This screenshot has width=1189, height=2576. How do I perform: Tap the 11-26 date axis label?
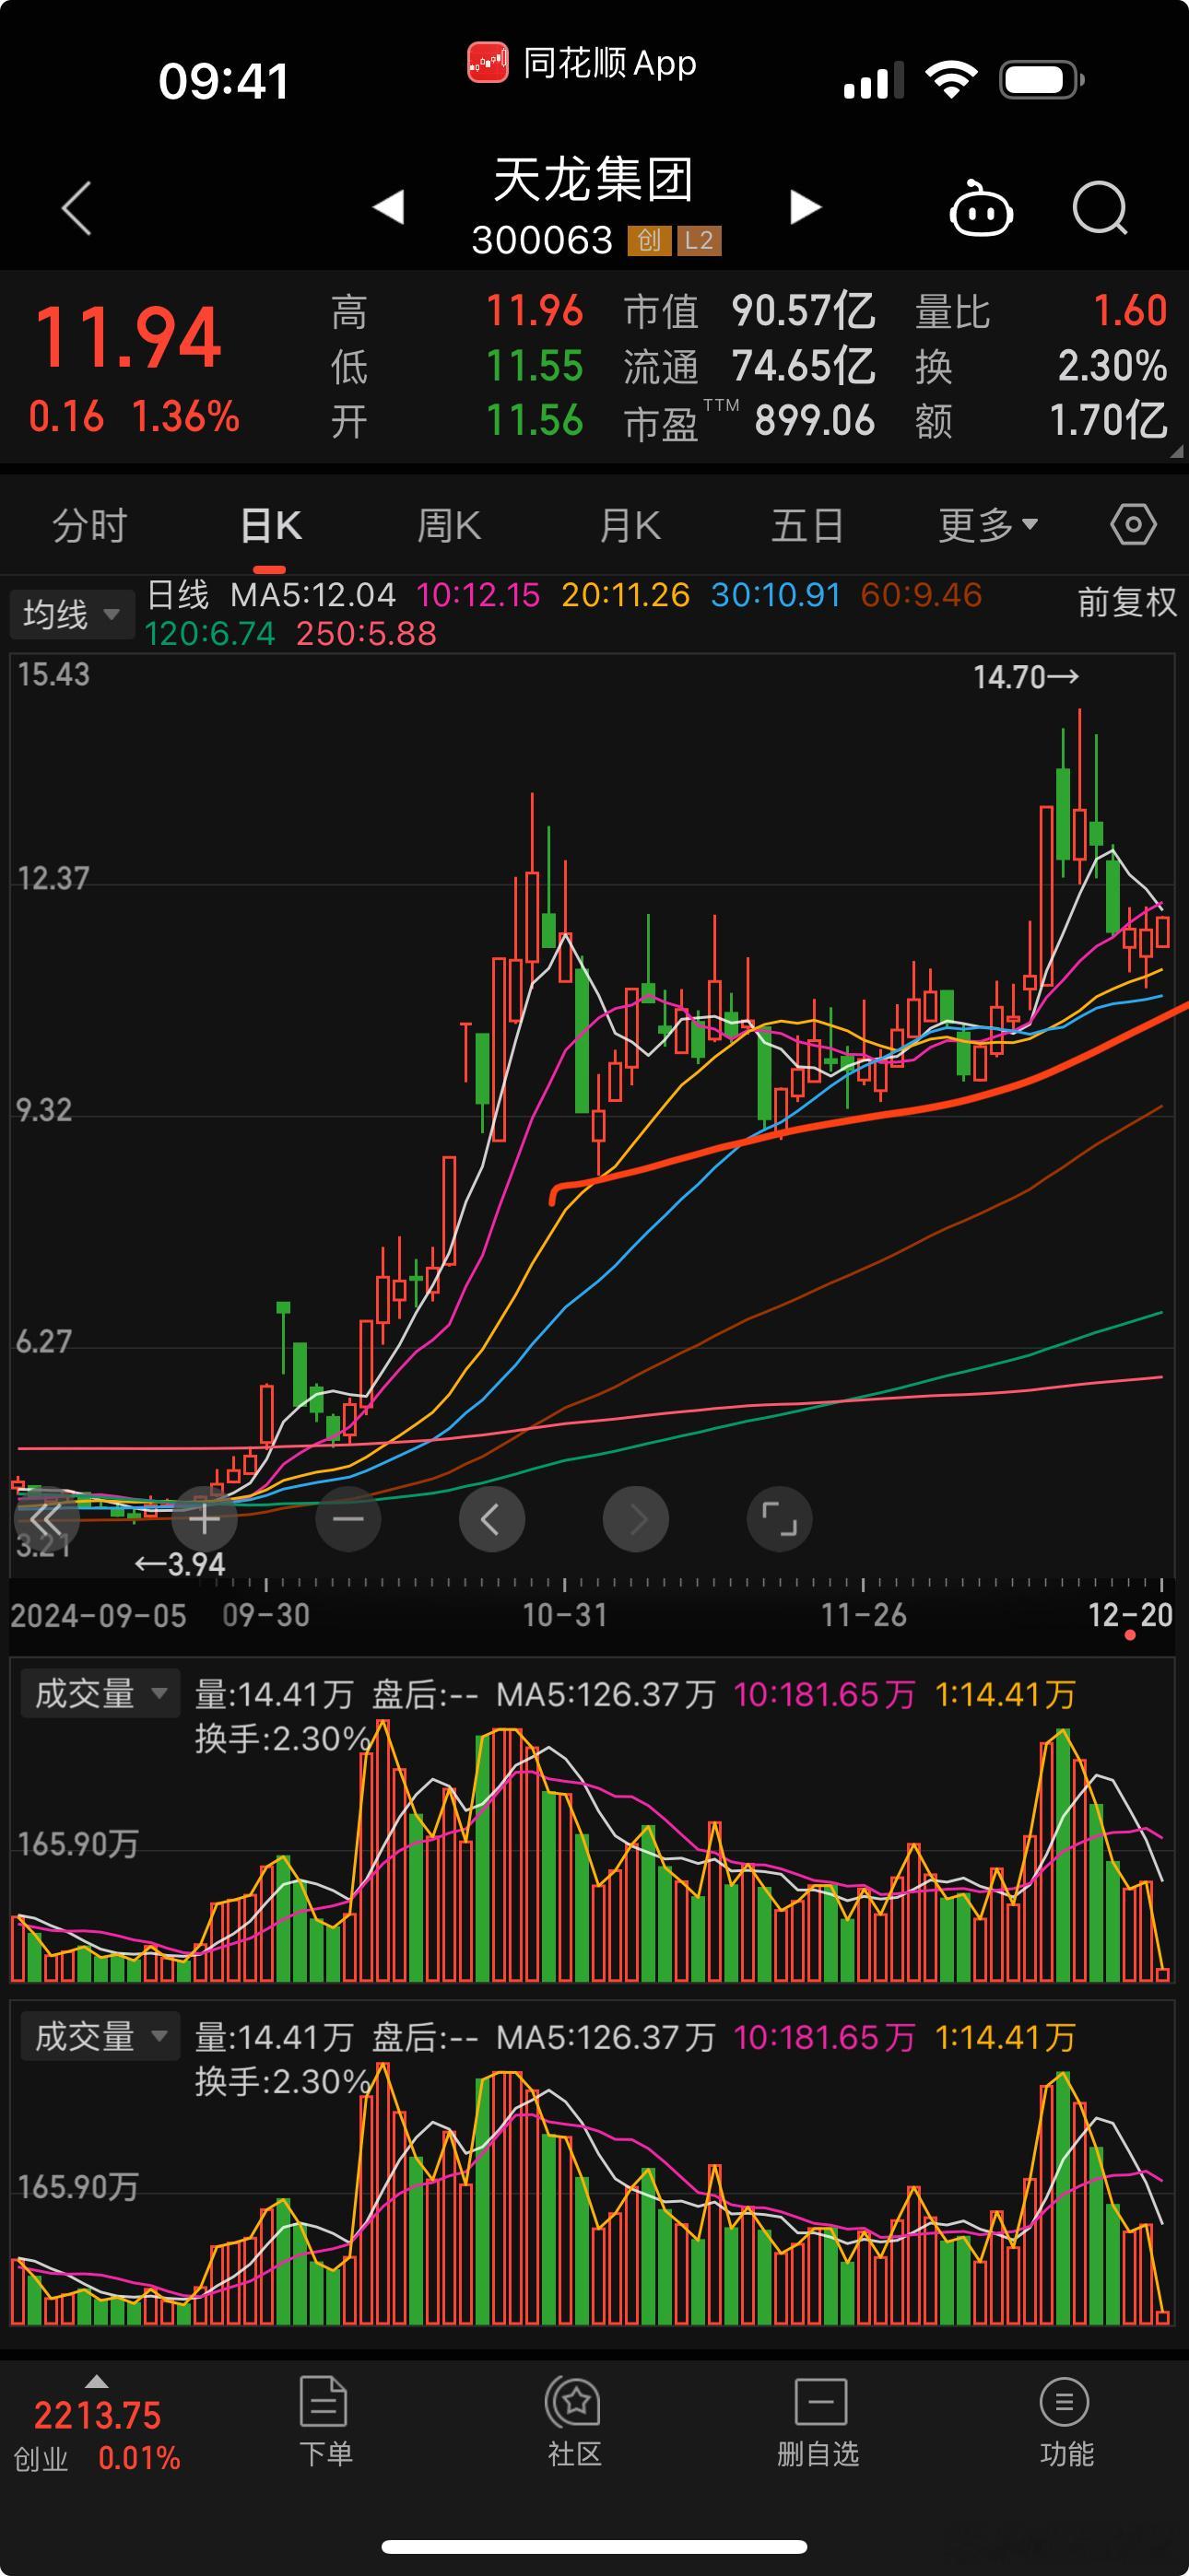pos(864,1615)
